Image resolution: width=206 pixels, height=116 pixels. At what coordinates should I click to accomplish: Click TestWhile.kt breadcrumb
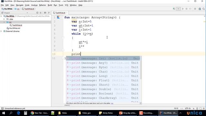tap(28, 9)
